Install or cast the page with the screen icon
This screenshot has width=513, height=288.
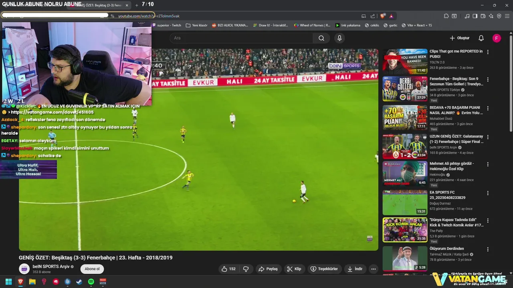click(364, 16)
